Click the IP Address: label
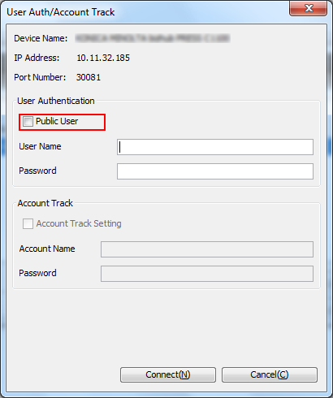The width and height of the screenshot is (333, 398). click(x=37, y=58)
